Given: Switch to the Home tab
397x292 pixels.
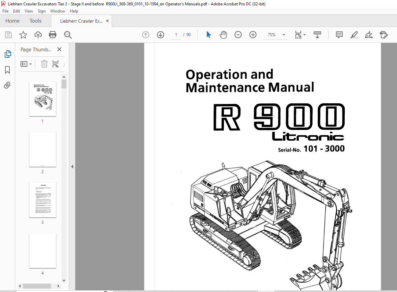Looking at the screenshot, I should tap(12, 21).
